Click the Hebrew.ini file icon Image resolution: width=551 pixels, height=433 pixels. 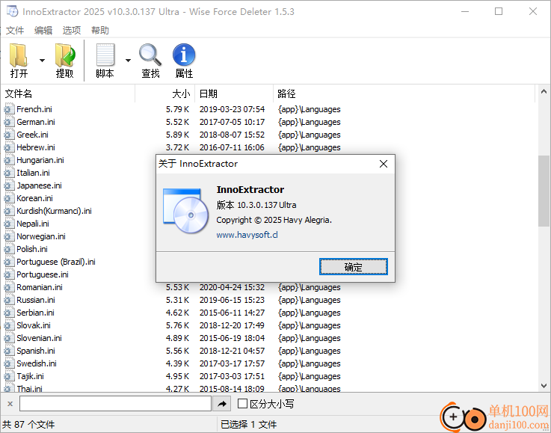(9, 147)
